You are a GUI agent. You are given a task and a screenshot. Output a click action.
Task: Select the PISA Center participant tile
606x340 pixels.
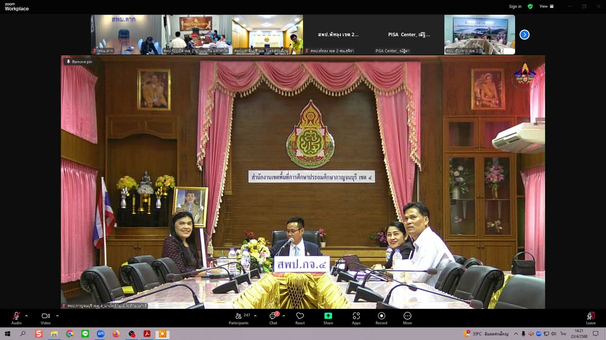[409, 34]
